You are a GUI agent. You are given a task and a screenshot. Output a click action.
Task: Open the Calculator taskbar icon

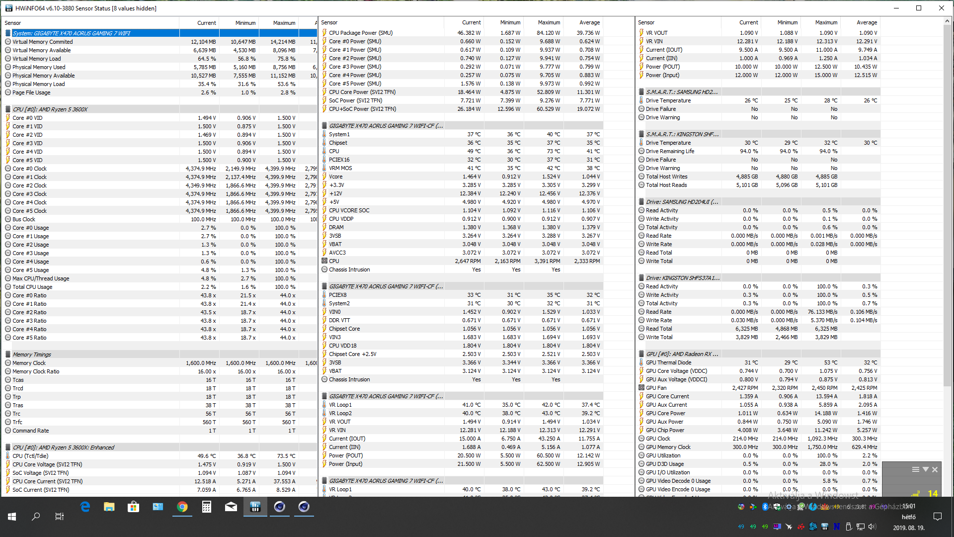(x=207, y=507)
